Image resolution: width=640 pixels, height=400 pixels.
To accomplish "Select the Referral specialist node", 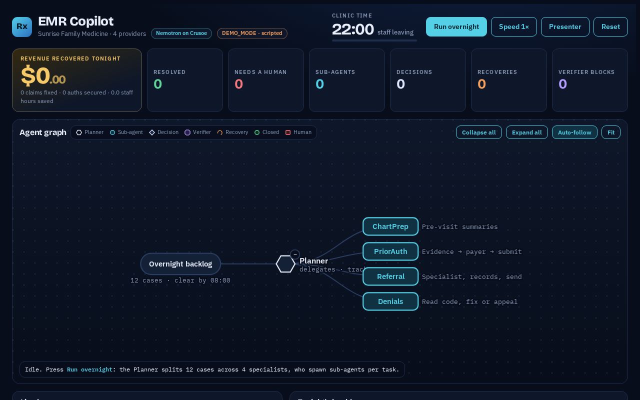I will point(390,276).
